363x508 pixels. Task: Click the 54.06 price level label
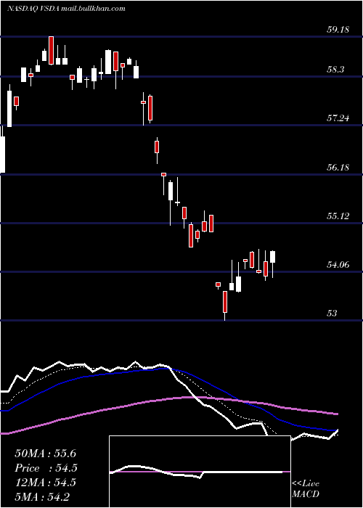pyautogui.click(x=338, y=265)
